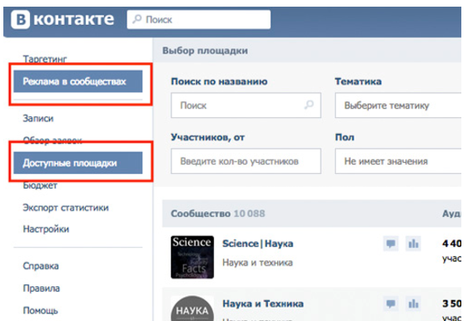The height and width of the screenshot is (321, 468).
Task: Click the Science Facts community thumbnail
Action: [x=192, y=257]
